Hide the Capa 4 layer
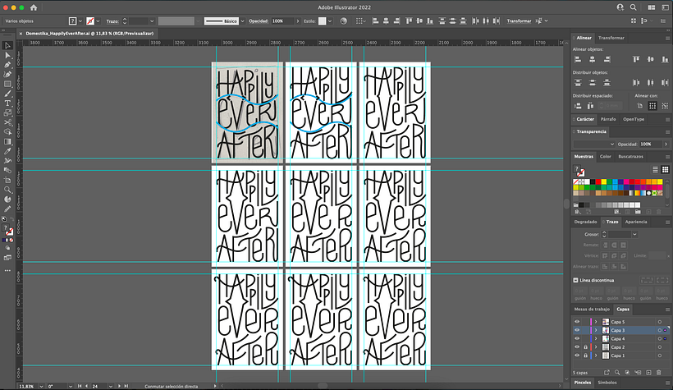Screen dimensions: 673x390 point(577,338)
